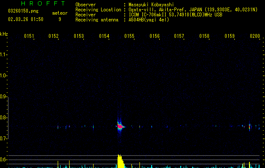The width and height of the screenshot is (265, 168).
Task: Click the 0.9 kHz axis tick label
Action: point(3,97)
